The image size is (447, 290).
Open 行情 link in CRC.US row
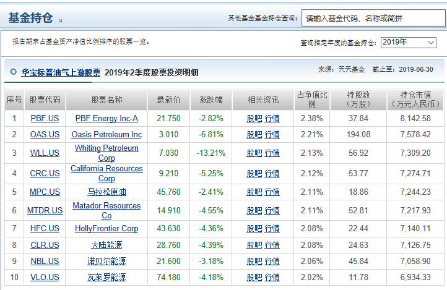[x=272, y=173]
